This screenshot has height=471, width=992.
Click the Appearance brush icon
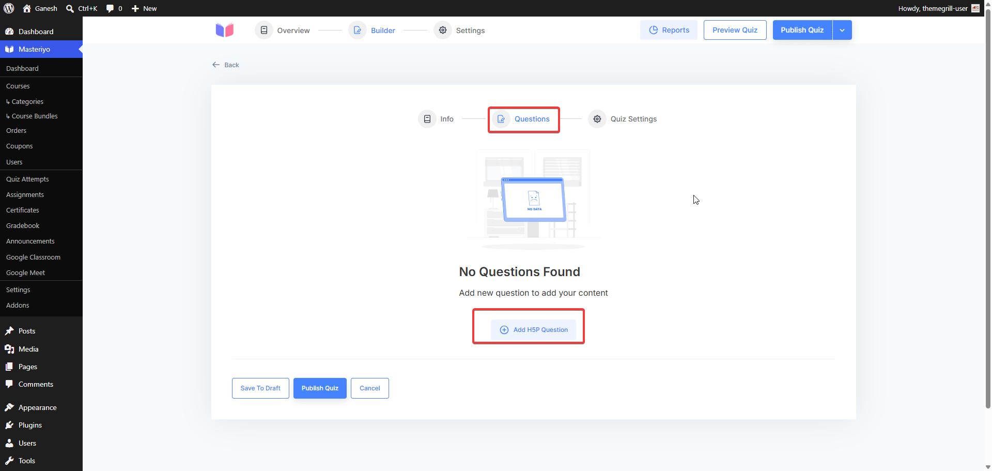(x=9, y=407)
